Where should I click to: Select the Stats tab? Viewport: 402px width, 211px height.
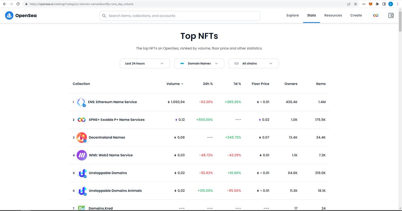click(312, 15)
